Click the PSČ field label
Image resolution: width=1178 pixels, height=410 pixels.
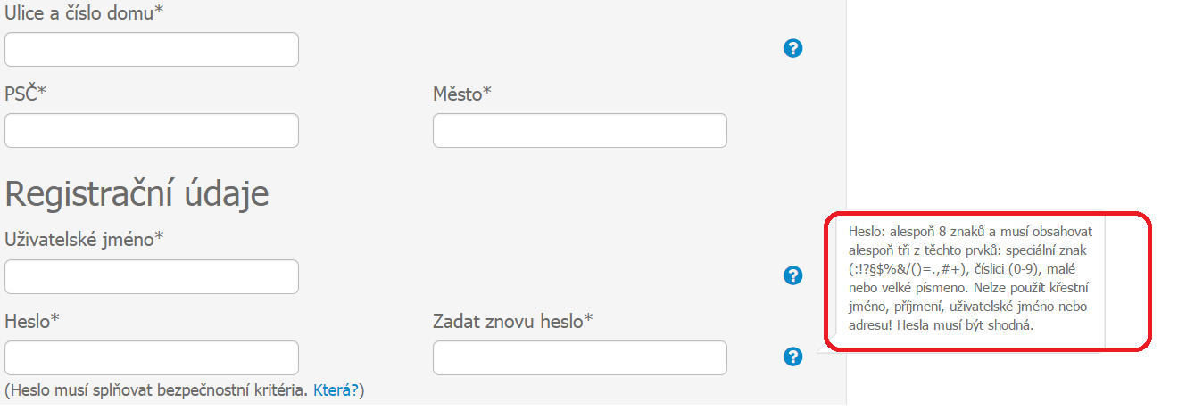pos(25,94)
